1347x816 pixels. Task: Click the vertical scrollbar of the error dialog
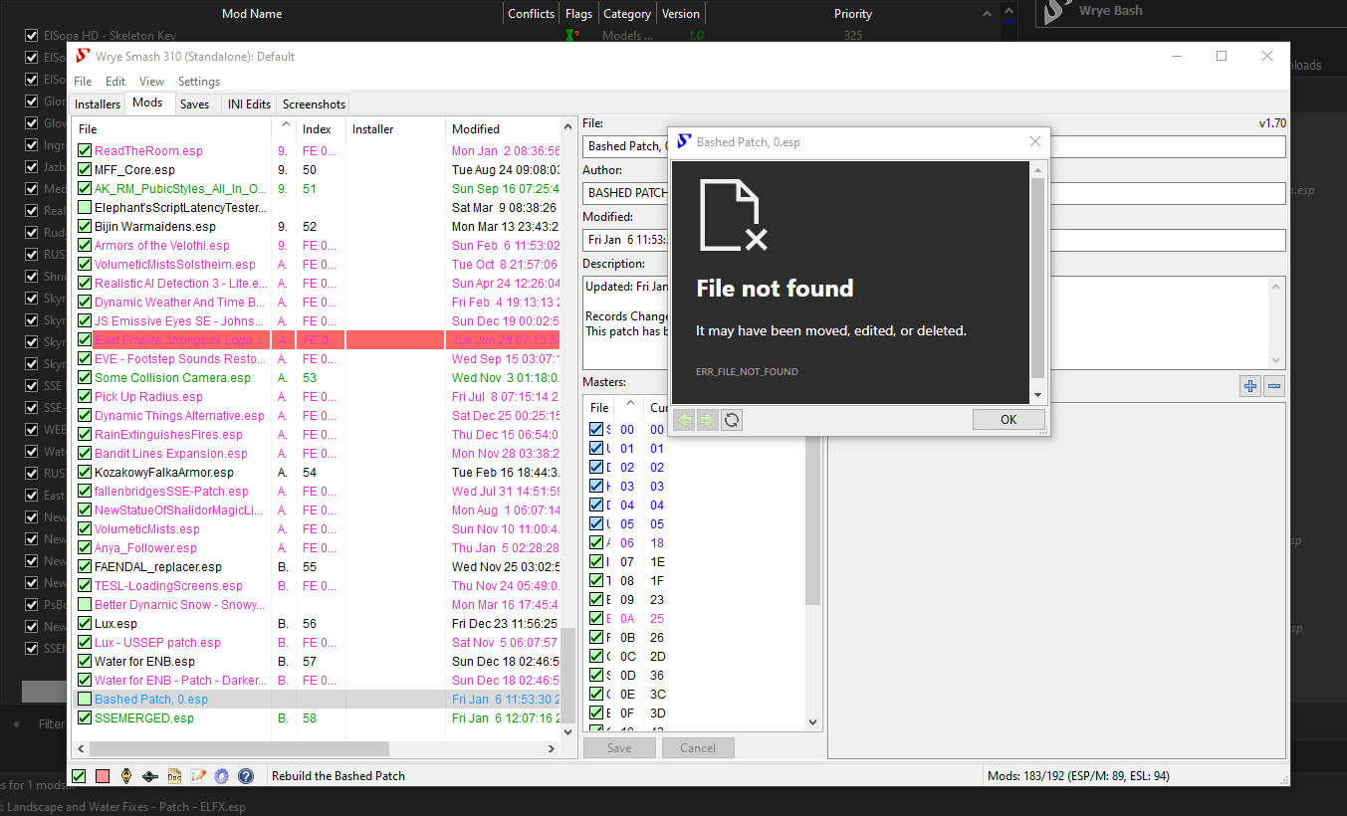pyautogui.click(x=1036, y=278)
